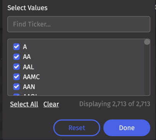Untick the AAMC checkbox

16,77
